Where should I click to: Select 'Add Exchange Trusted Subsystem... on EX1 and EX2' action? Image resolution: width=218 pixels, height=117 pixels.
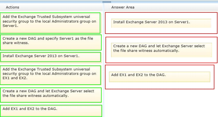(50, 75)
